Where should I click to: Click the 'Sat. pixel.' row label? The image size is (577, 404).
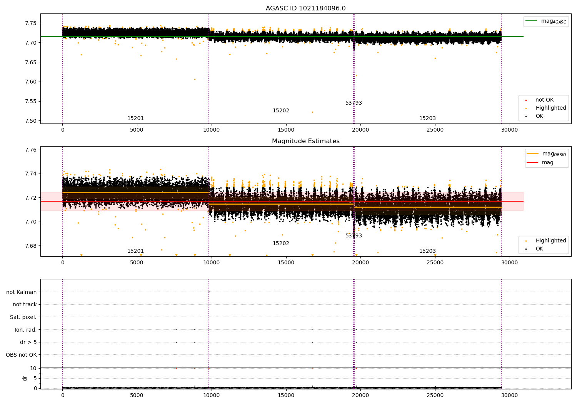[x=23, y=317]
